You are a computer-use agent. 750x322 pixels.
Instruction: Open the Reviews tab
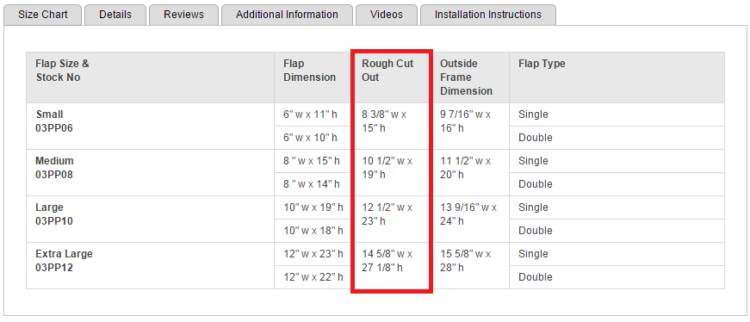coord(183,15)
